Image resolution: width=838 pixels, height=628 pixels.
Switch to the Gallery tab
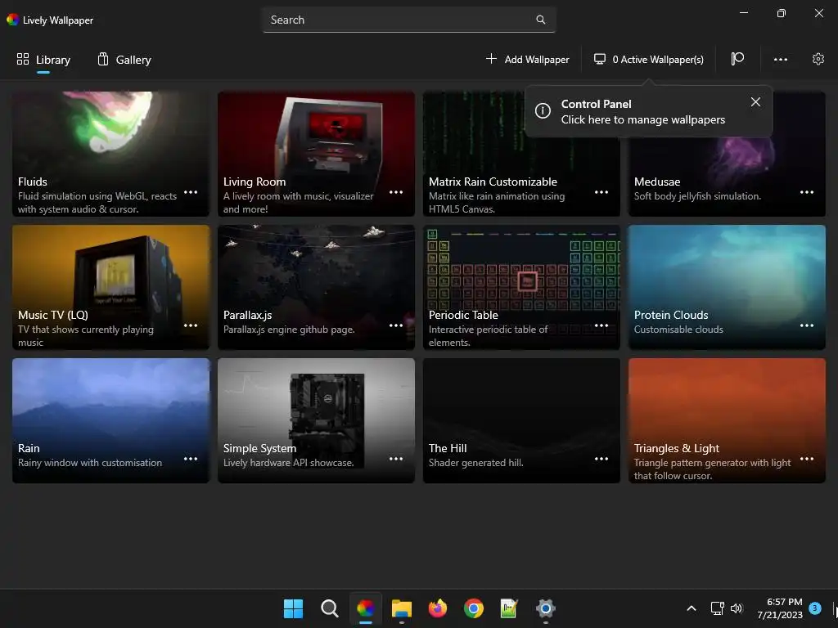pyautogui.click(x=124, y=60)
